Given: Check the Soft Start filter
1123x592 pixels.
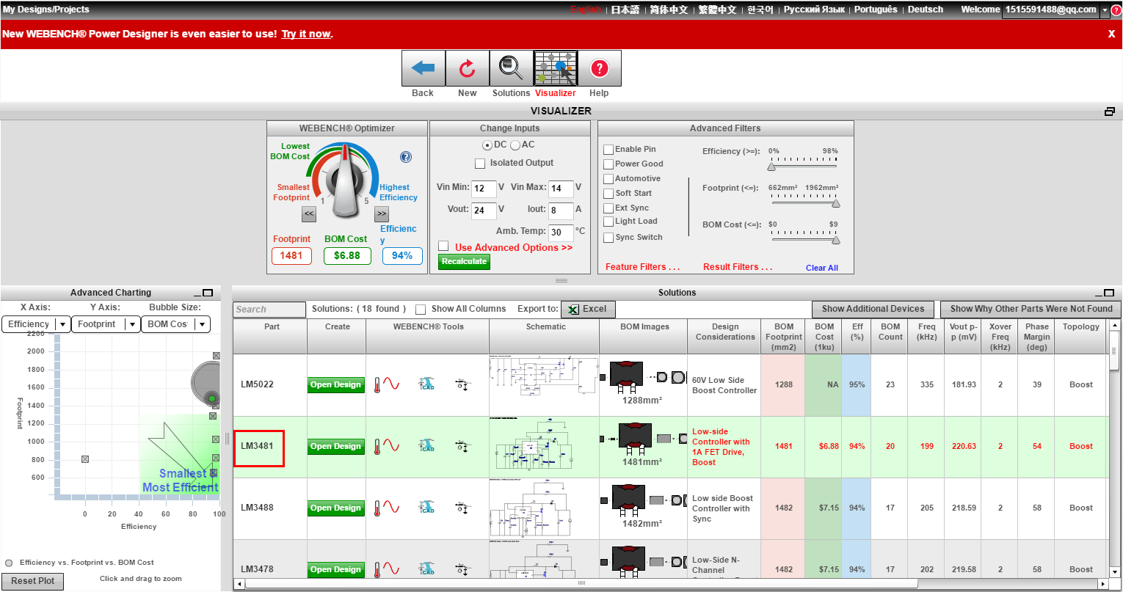Looking at the screenshot, I should coord(608,194).
